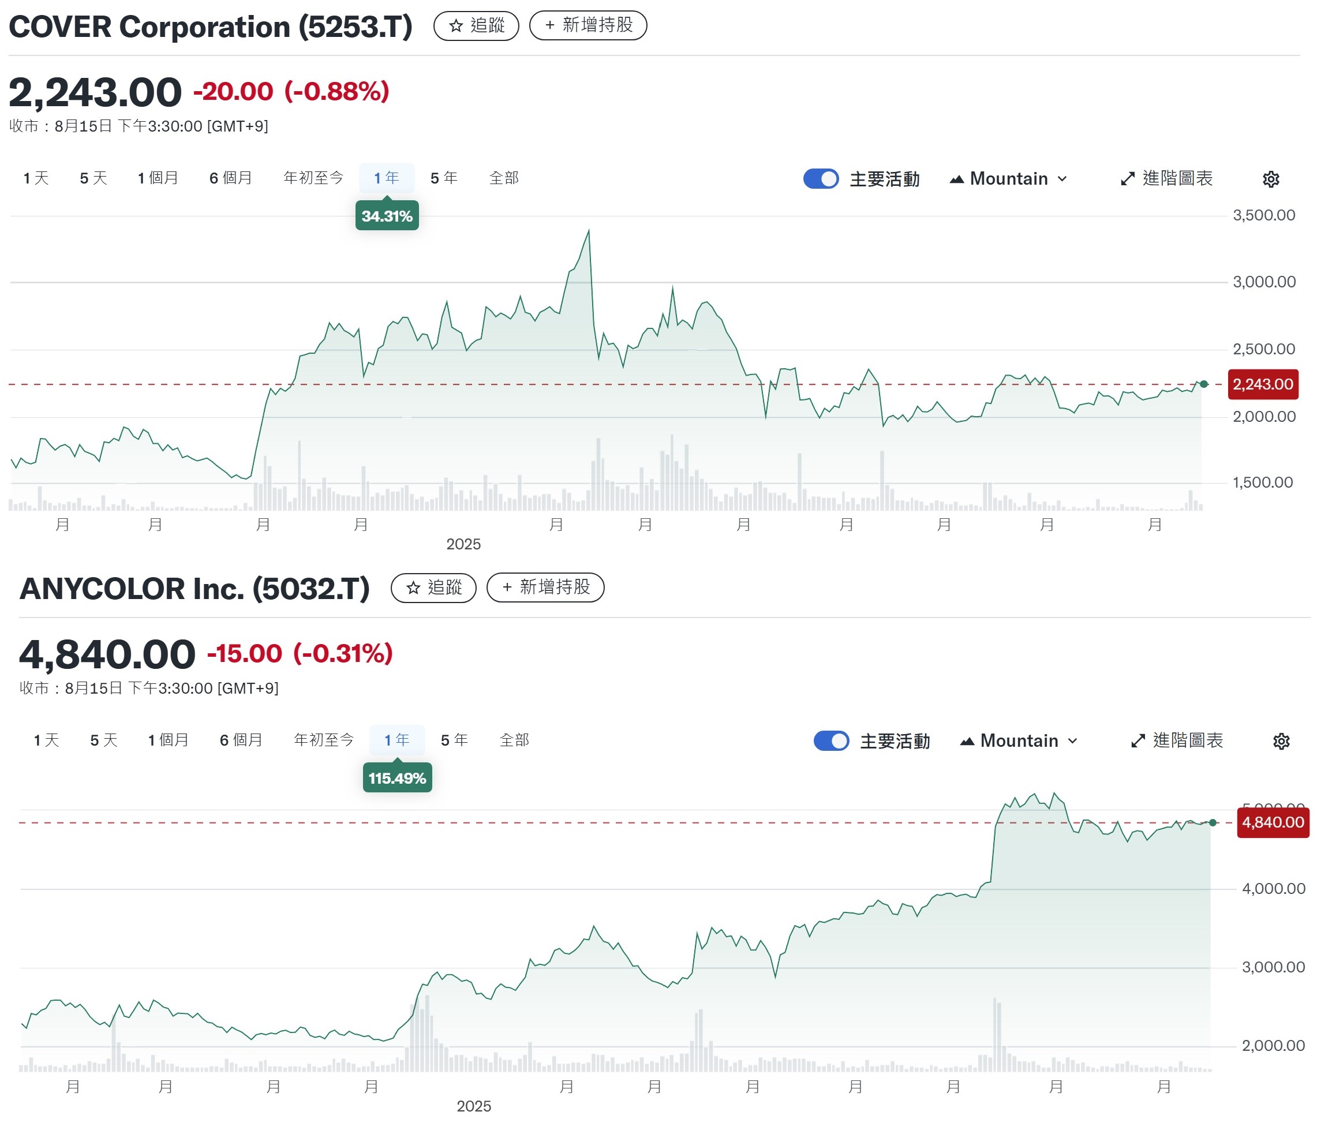The height and width of the screenshot is (1130, 1317).
Task: Click the 34.31% return badge on COVER chart
Action: tap(387, 217)
